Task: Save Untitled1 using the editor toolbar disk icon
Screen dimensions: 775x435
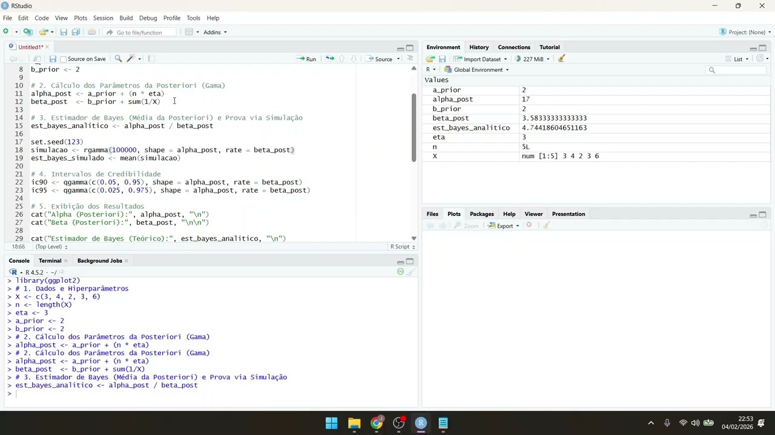Action: tap(53, 59)
